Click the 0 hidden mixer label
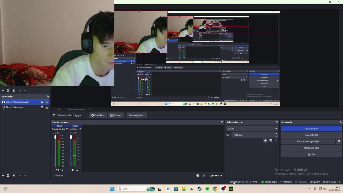 coord(58,176)
